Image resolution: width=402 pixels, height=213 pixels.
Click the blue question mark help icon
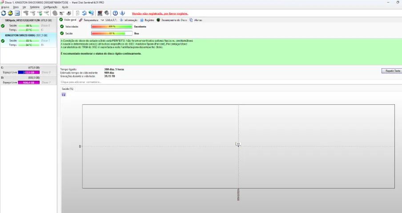pos(115,13)
